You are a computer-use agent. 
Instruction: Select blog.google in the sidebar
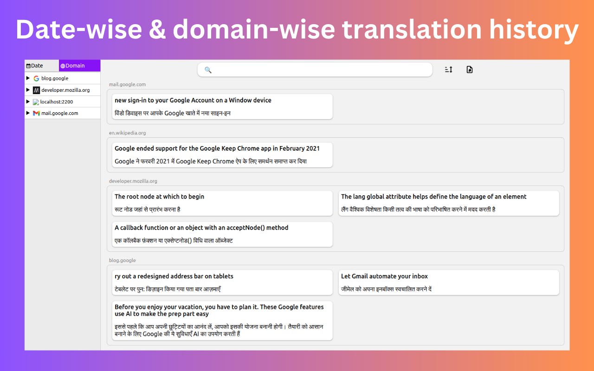point(62,78)
